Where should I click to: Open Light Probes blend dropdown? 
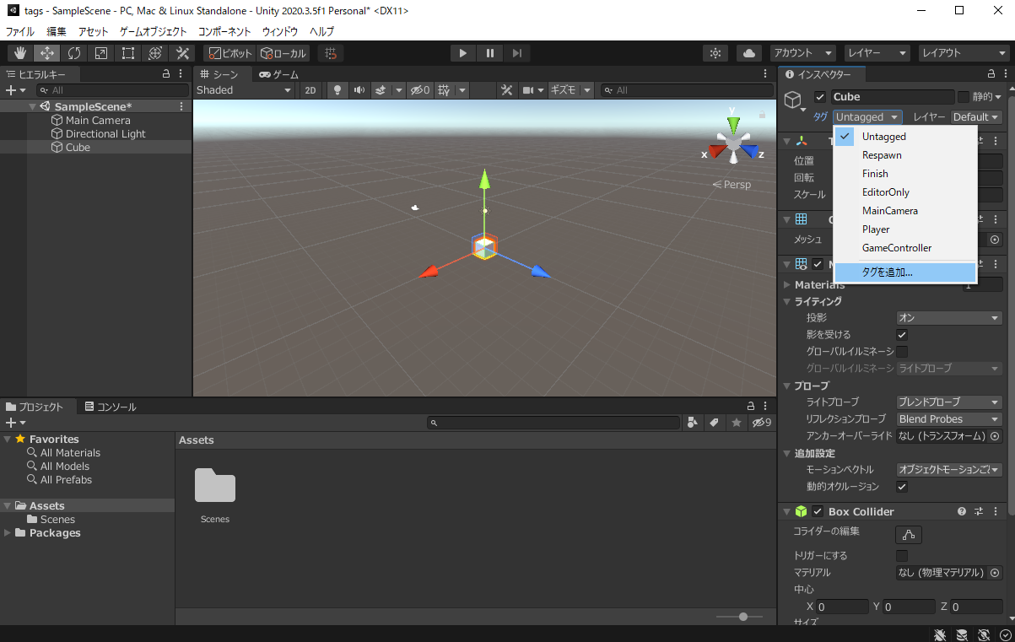click(x=948, y=402)
